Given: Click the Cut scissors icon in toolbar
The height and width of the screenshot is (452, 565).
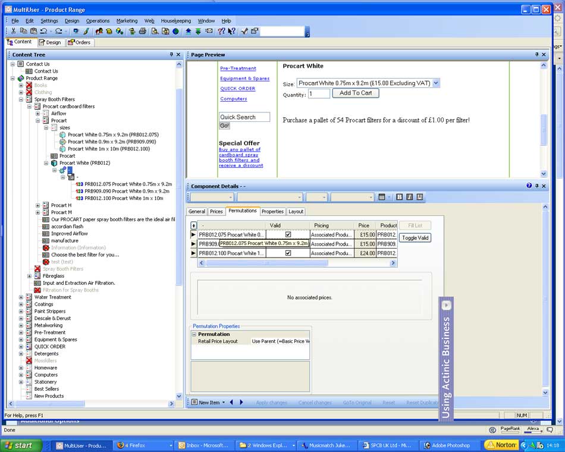Looking at the screenshot, I should pyautogui.click(x=13, y=31).
